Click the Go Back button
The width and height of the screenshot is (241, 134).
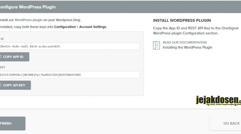coord(225,123)
